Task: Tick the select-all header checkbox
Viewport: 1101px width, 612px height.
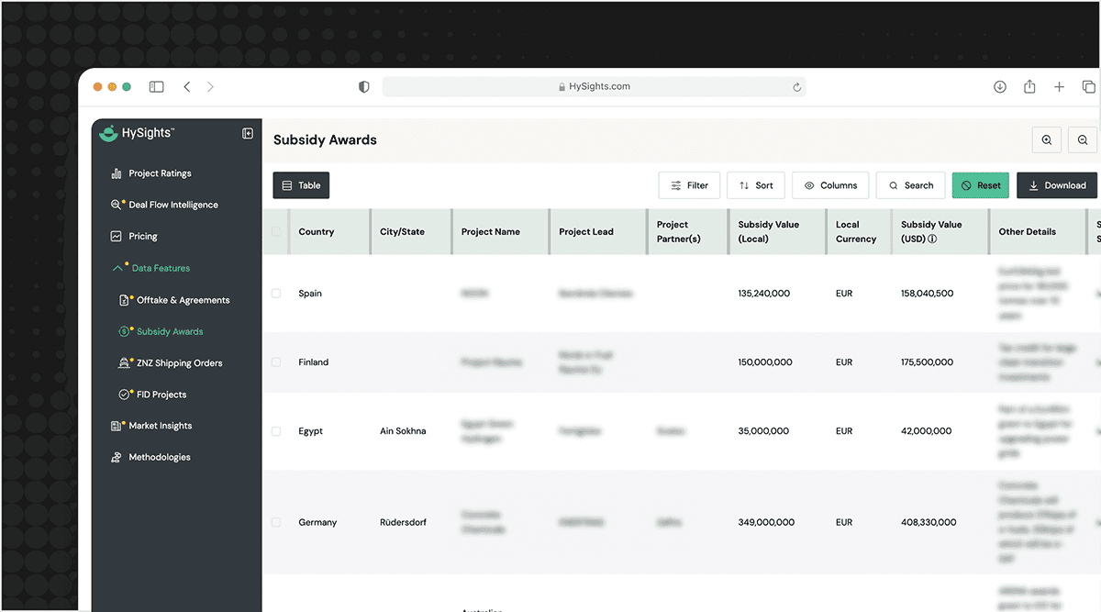Action: (276, 232)
